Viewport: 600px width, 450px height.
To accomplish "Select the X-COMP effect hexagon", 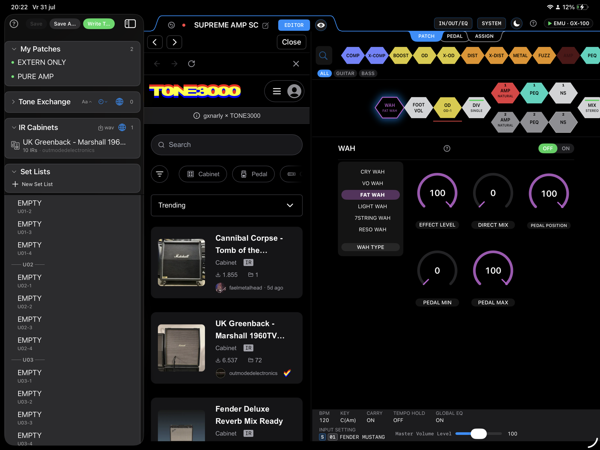I will point(377,55).
